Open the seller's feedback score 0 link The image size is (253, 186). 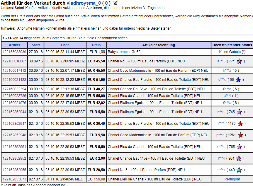click(x=106, y=3)
